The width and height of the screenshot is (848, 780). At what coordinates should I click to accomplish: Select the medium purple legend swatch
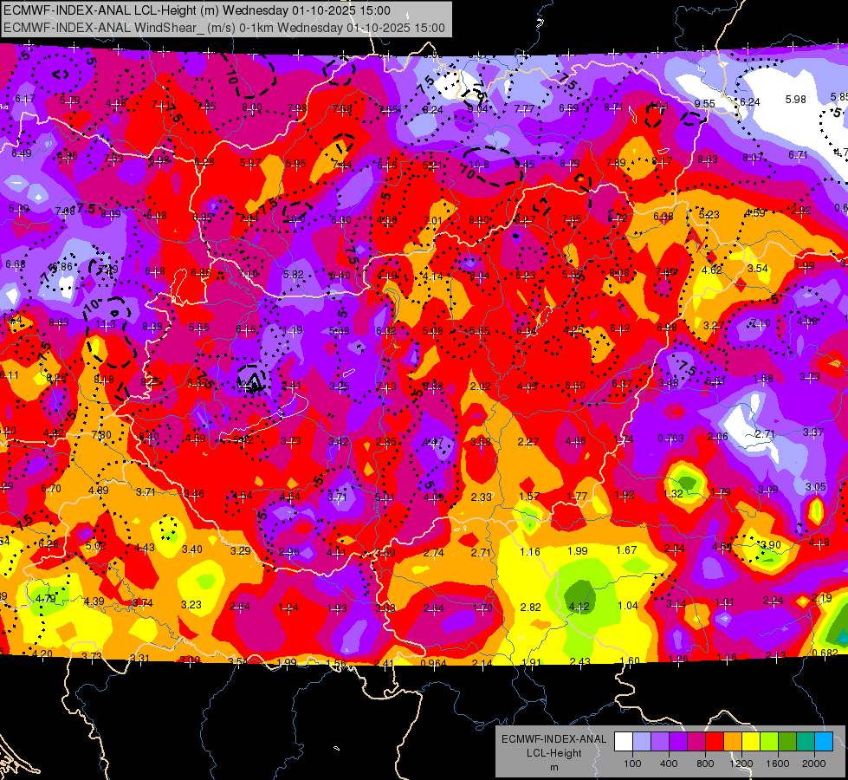[660, 742]
